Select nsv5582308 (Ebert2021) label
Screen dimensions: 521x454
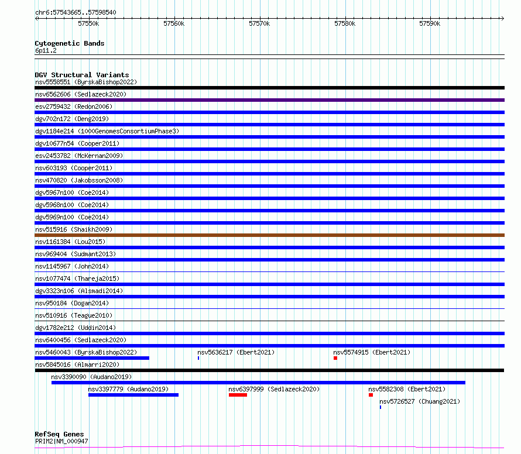point(407,389)
